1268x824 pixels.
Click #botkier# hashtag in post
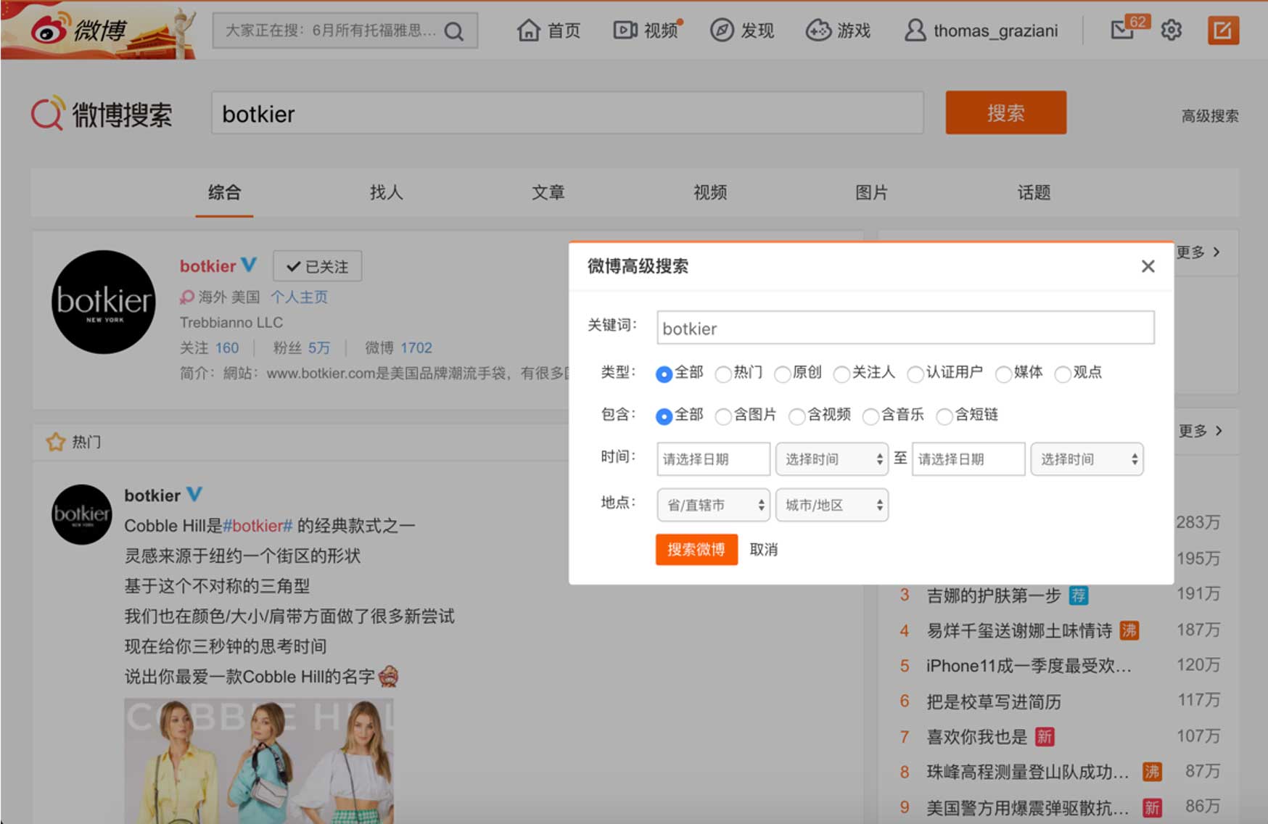coord(258,526)
